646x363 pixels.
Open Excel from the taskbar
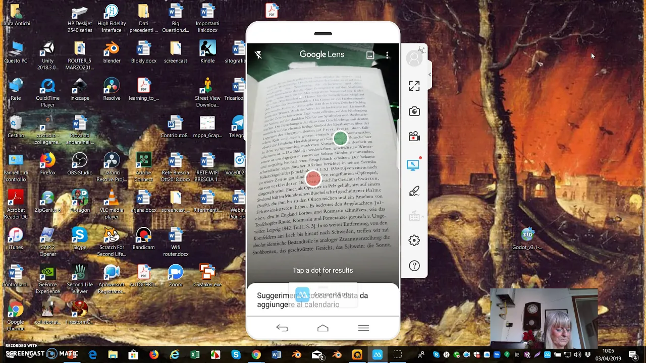pyautogui.click(x=195, y=355)
